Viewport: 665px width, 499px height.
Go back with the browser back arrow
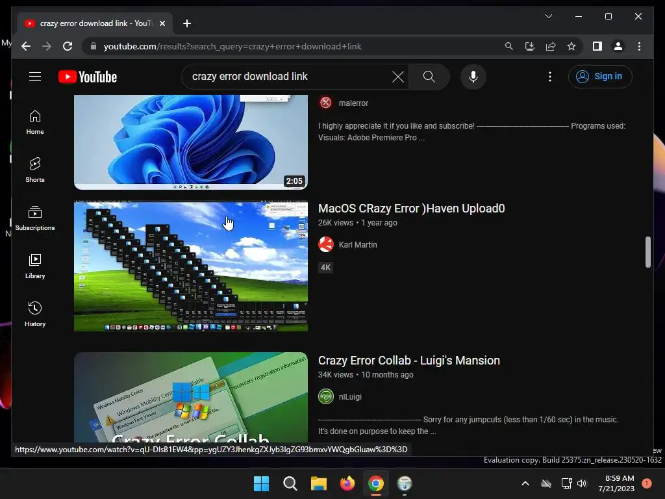(26, 46)
